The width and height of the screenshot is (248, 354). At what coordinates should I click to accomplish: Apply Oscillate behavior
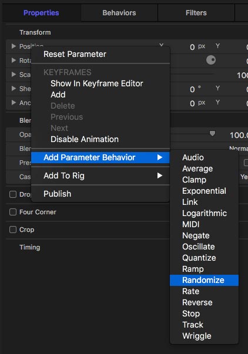coord(204,247)
